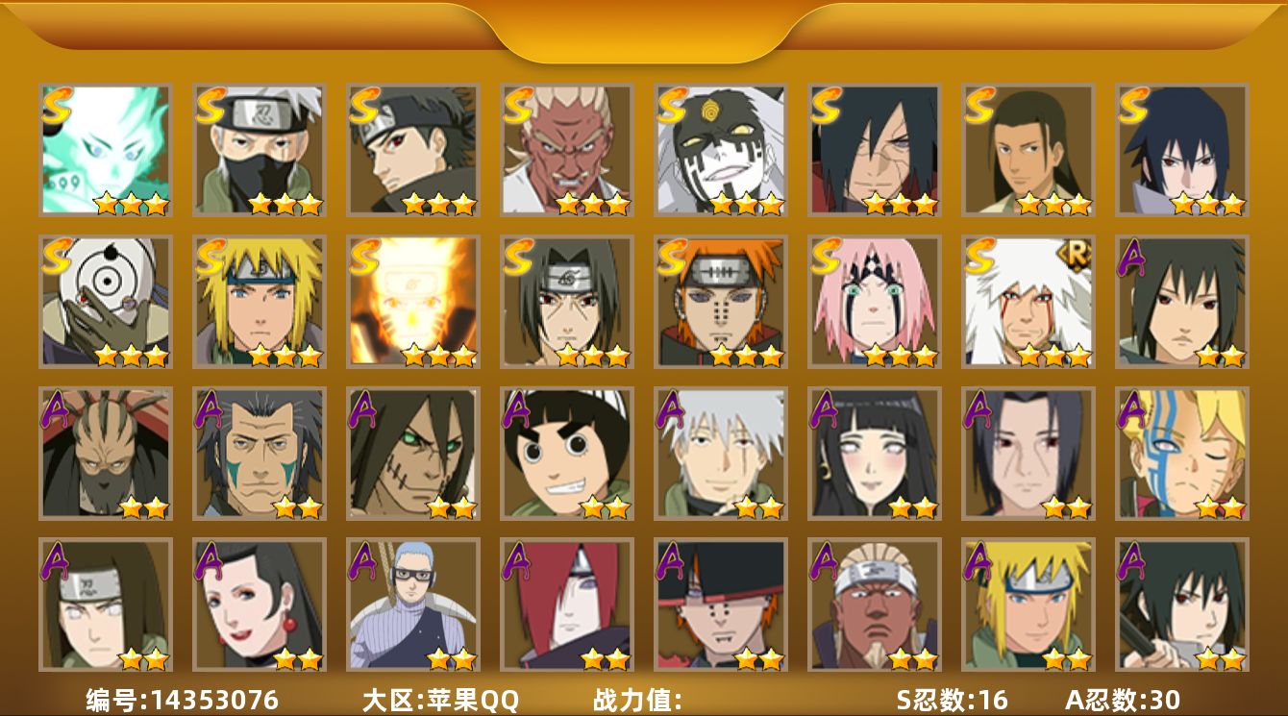Open the S-rank masked Kakashi portrait
This screenshot has height=716, width=1288.
[260, 150]
